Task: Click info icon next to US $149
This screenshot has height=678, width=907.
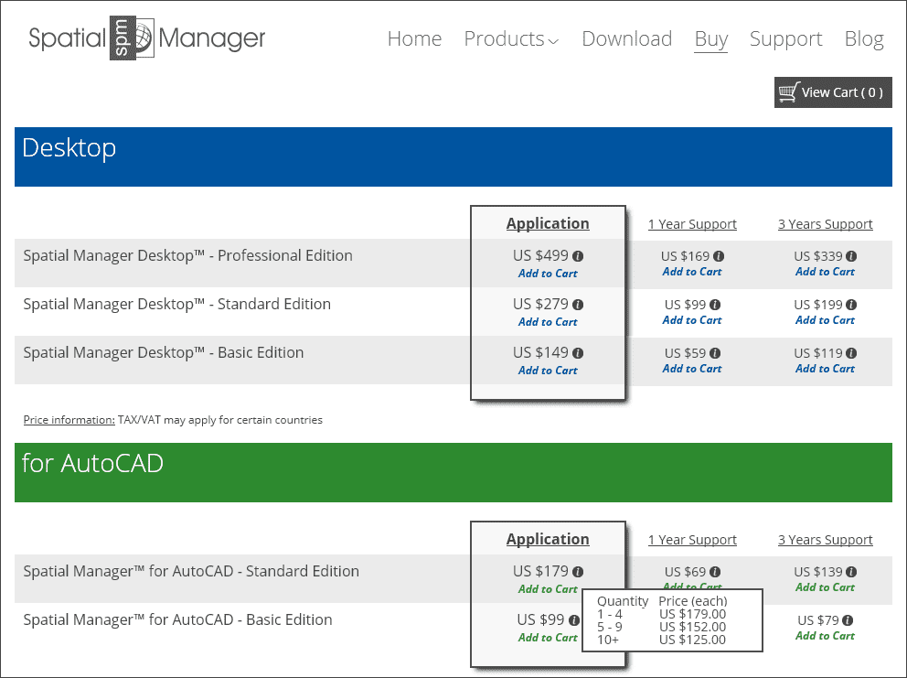Action: [x=578, y=353]
